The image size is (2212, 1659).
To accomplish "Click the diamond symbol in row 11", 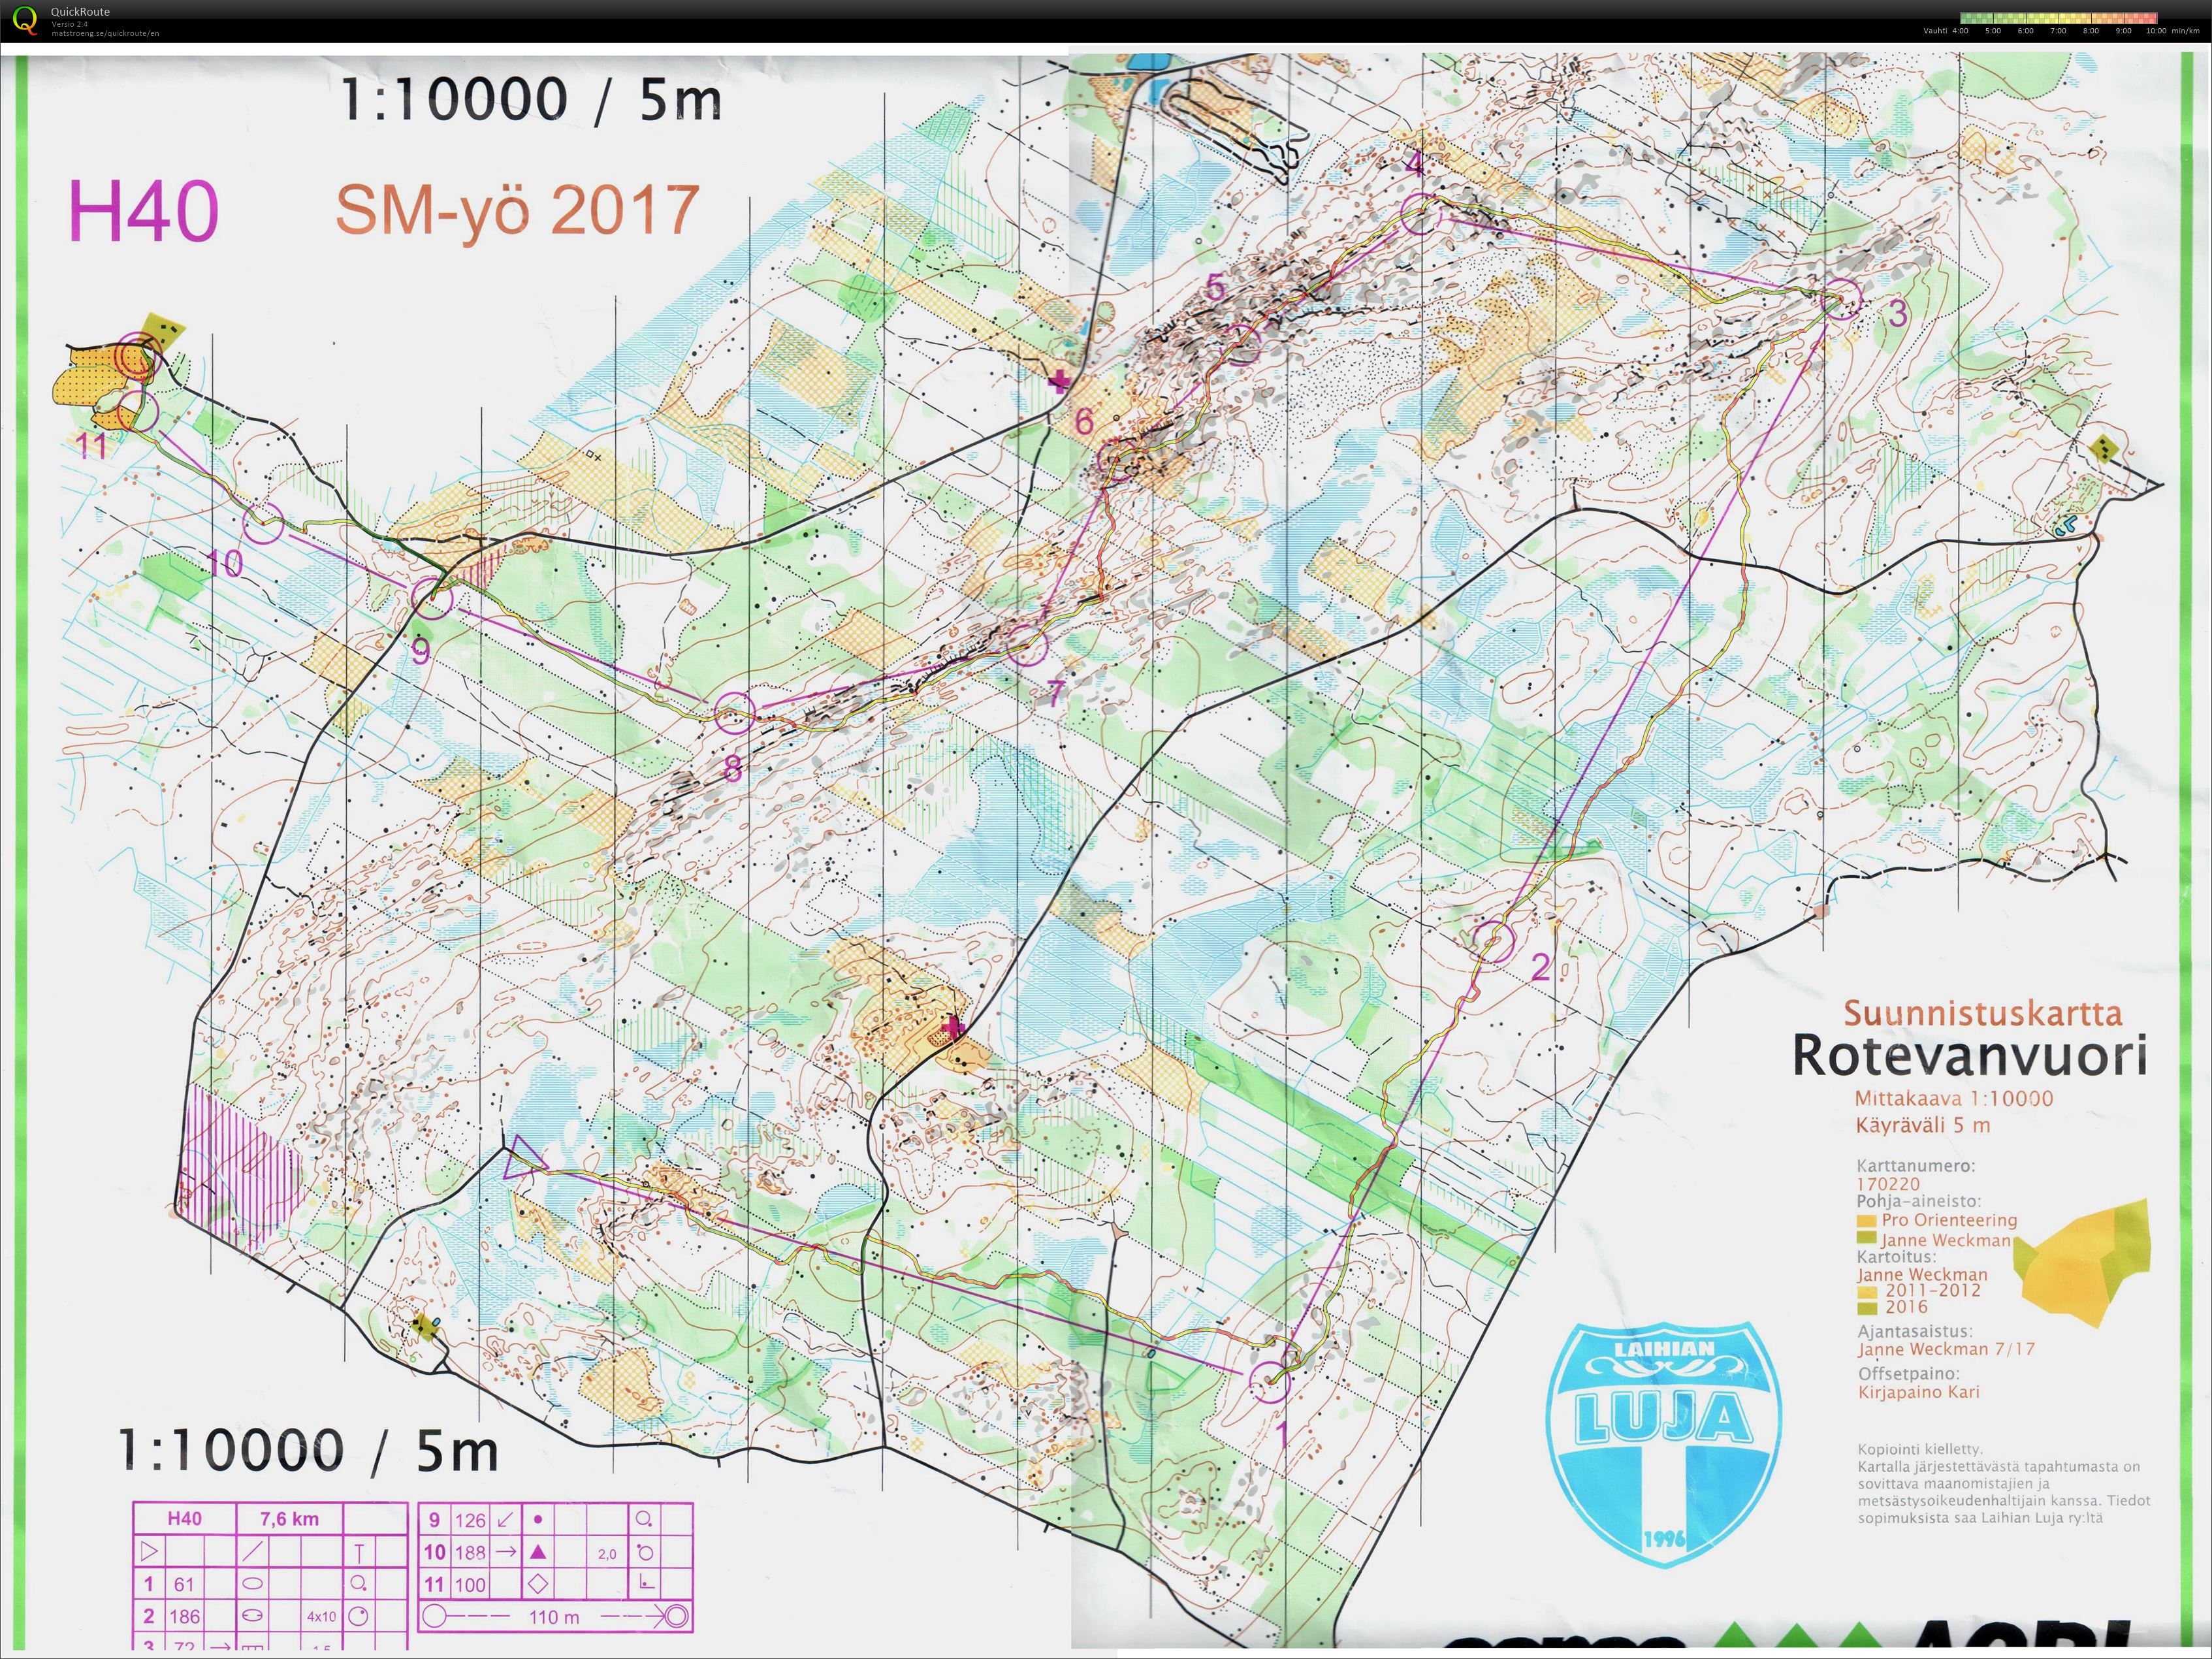I will (538, 1584).
